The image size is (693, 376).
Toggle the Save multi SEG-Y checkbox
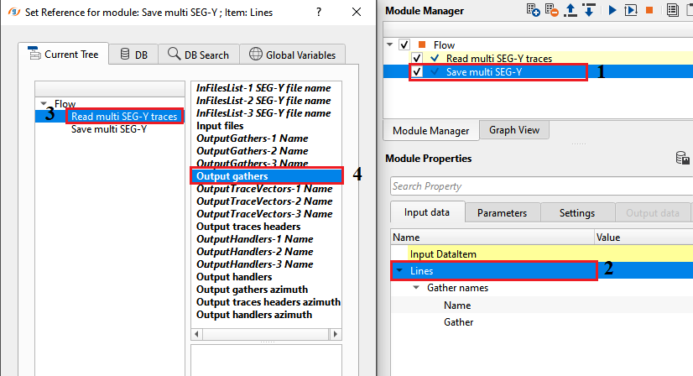(x=417, y=72)
